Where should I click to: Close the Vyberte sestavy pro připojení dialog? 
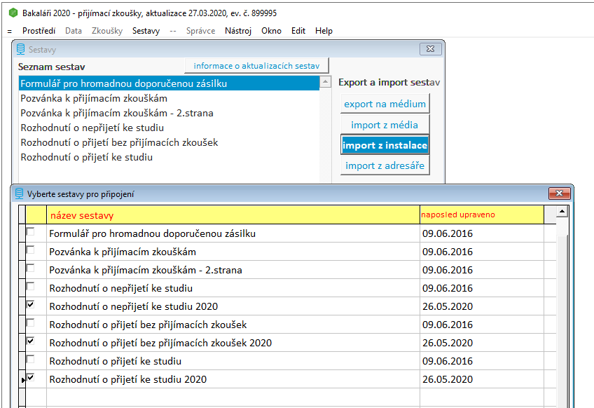(x=559, y=193)
